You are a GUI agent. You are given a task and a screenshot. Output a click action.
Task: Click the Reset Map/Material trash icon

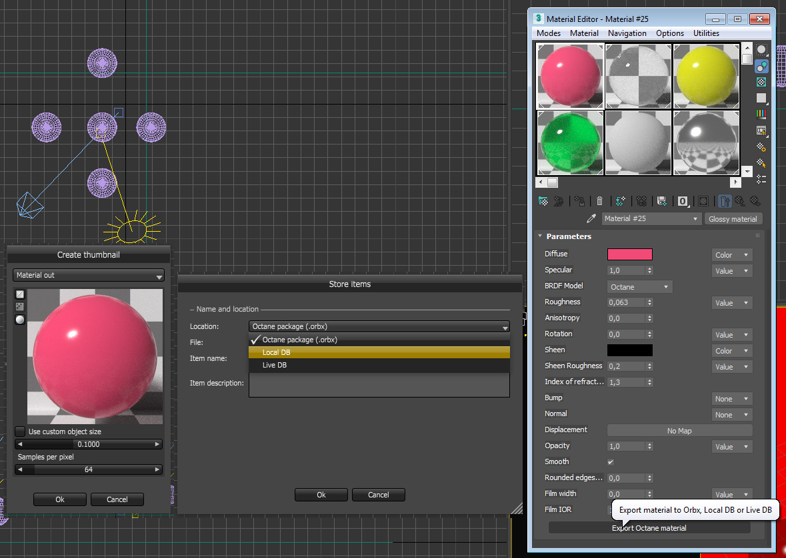point(599,201)
